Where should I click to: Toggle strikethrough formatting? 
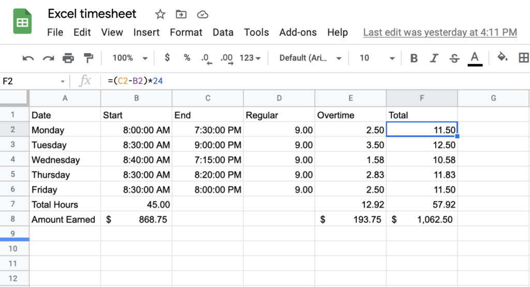point(454,58)
